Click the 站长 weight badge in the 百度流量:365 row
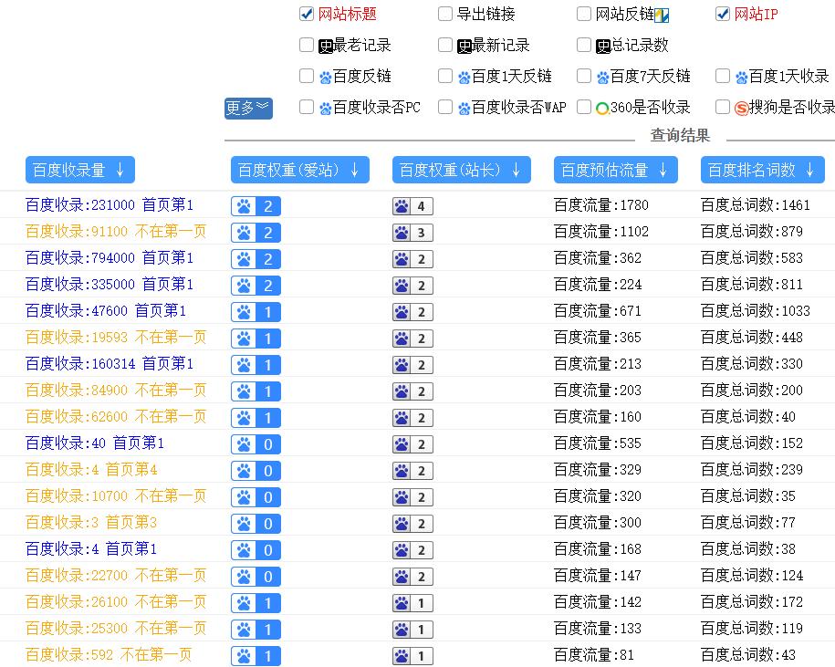The width and height of the screenshot is (835, 667). (x=412, y=339)
